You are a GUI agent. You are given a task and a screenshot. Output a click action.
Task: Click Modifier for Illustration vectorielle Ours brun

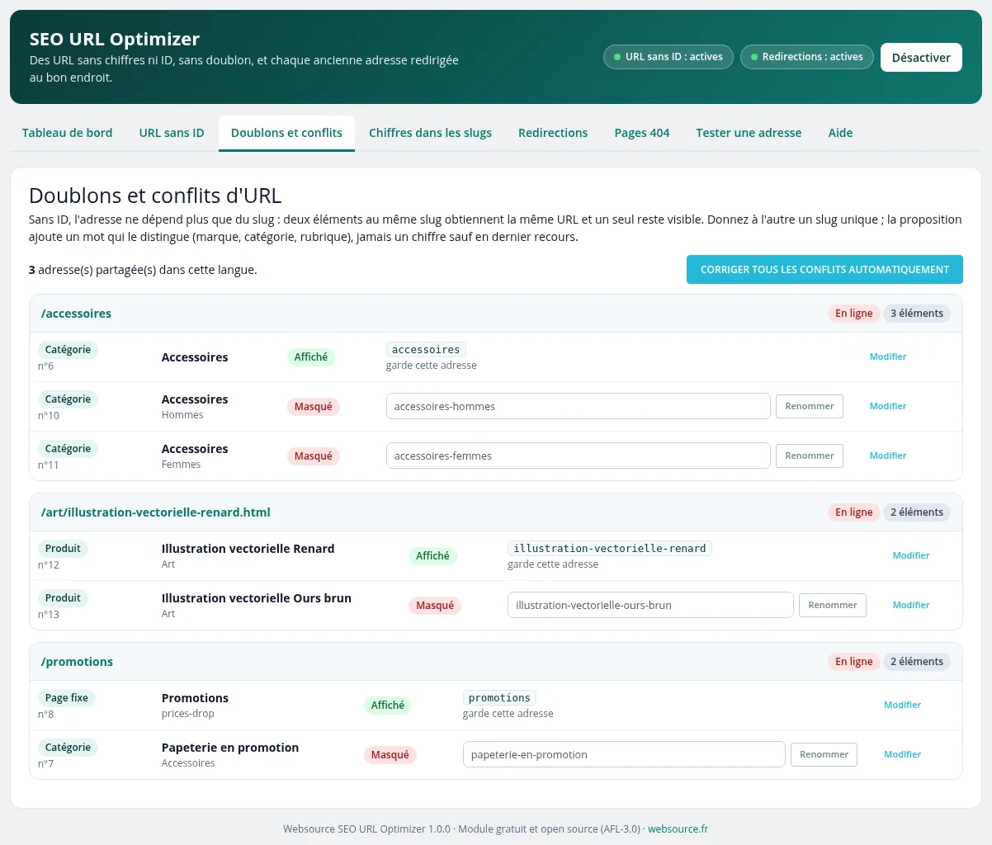tap(911, 605)
